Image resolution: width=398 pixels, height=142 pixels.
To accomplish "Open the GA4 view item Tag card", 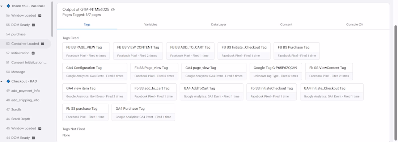I will (x=95, y=92).
